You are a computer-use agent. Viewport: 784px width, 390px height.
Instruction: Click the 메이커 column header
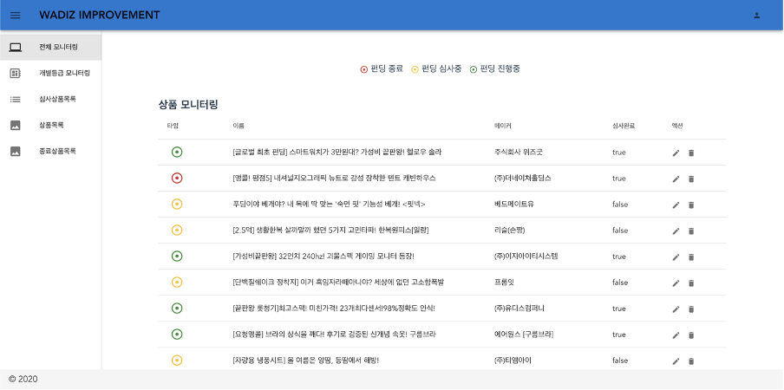(x=502, y=126)
